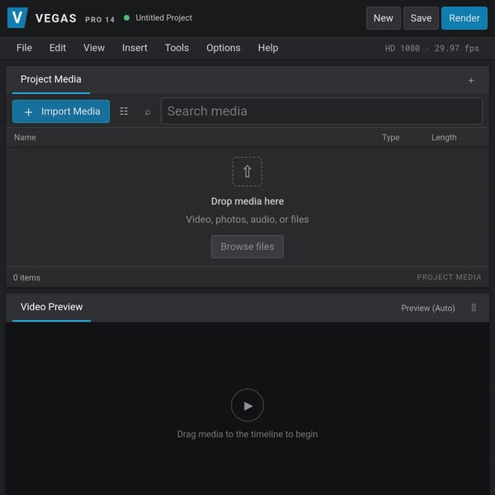Click the play button in Video Preview
The width and height of the screenshot is (495, 495).
click(247, 405)
